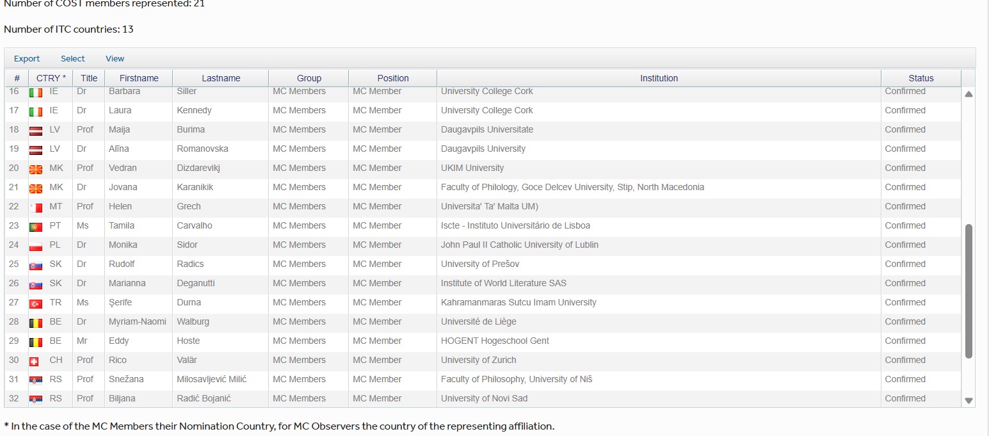Screen dimensions: 989x436
Task: Sort table by Institution column header
Action: coord(659,78)
